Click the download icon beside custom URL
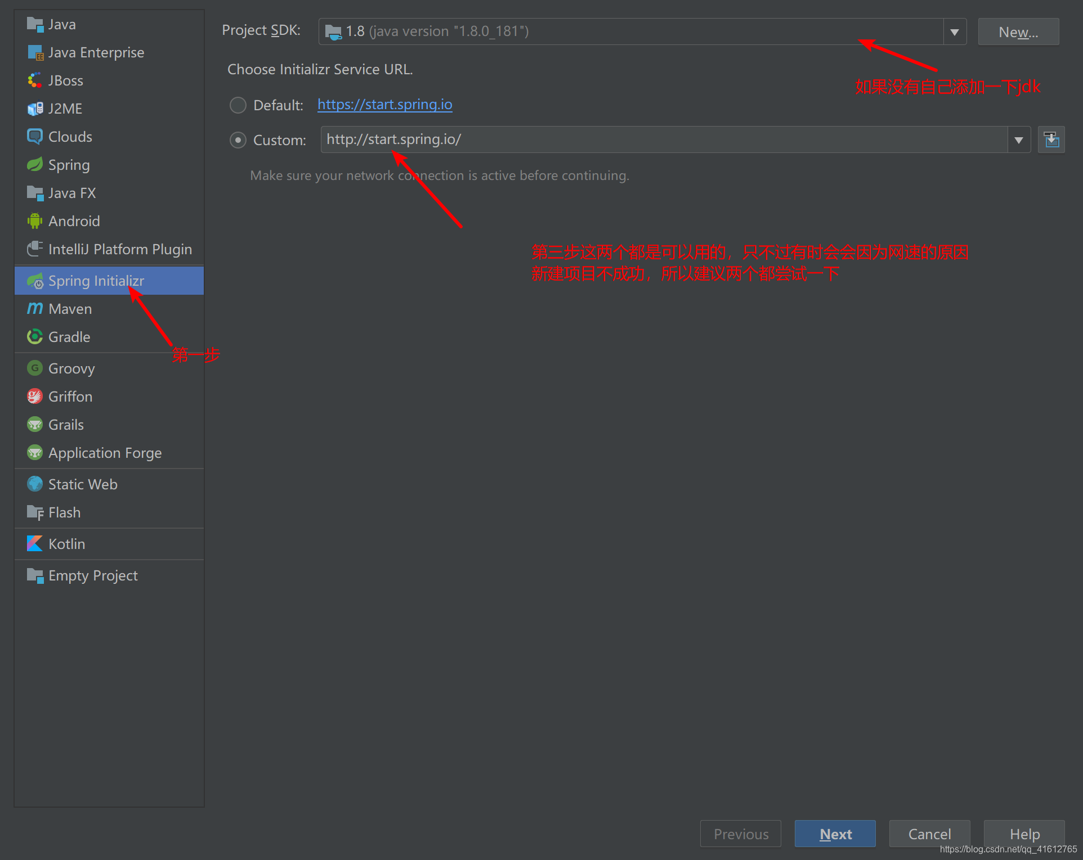 1051,139
